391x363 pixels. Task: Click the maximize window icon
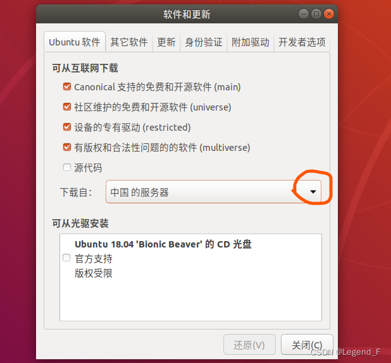click(x=316, y=14)
